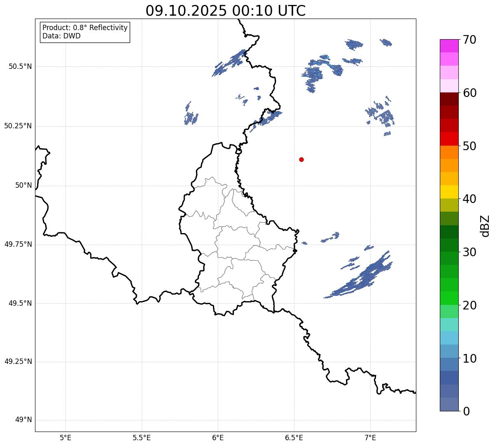This screenshot has width=495, height=446.
Task: Click the 50.5°N latitude tick label
Action: [20, 66]
